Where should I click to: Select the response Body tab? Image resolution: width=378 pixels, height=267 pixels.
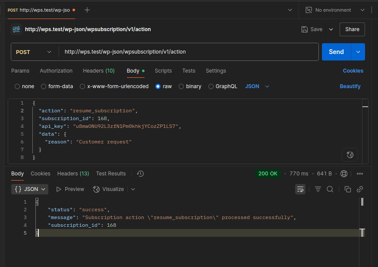point(17,174)
